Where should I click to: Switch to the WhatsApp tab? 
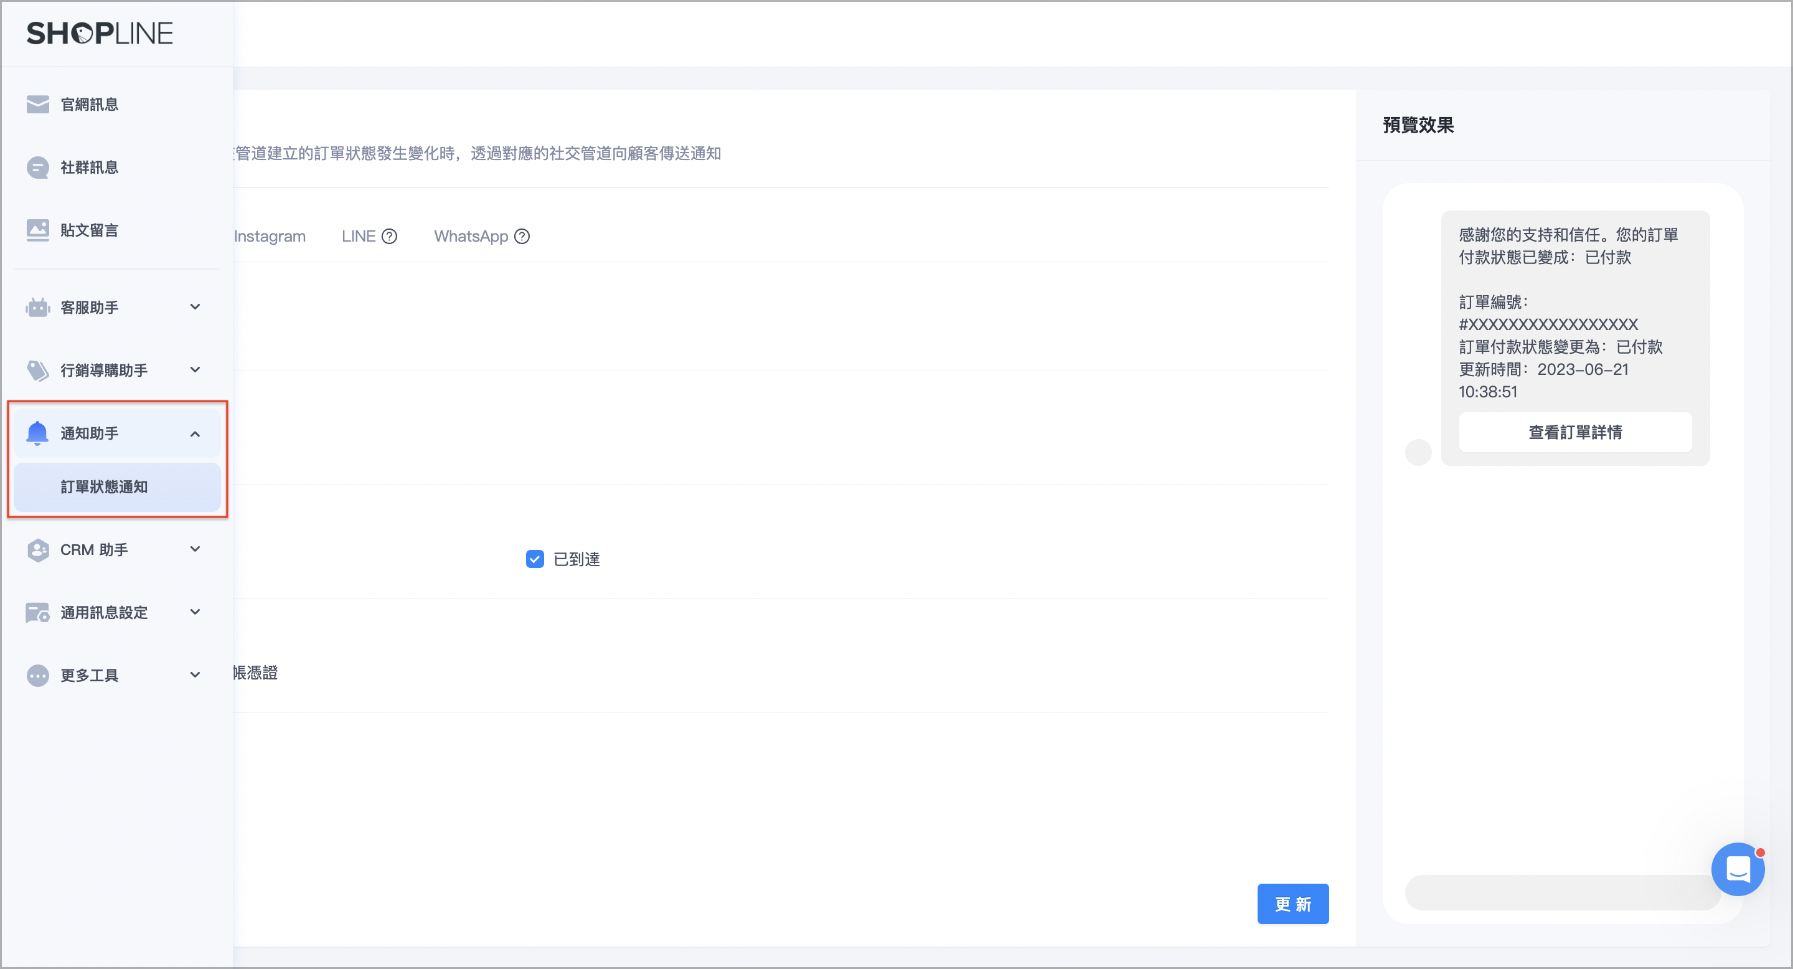471,237
